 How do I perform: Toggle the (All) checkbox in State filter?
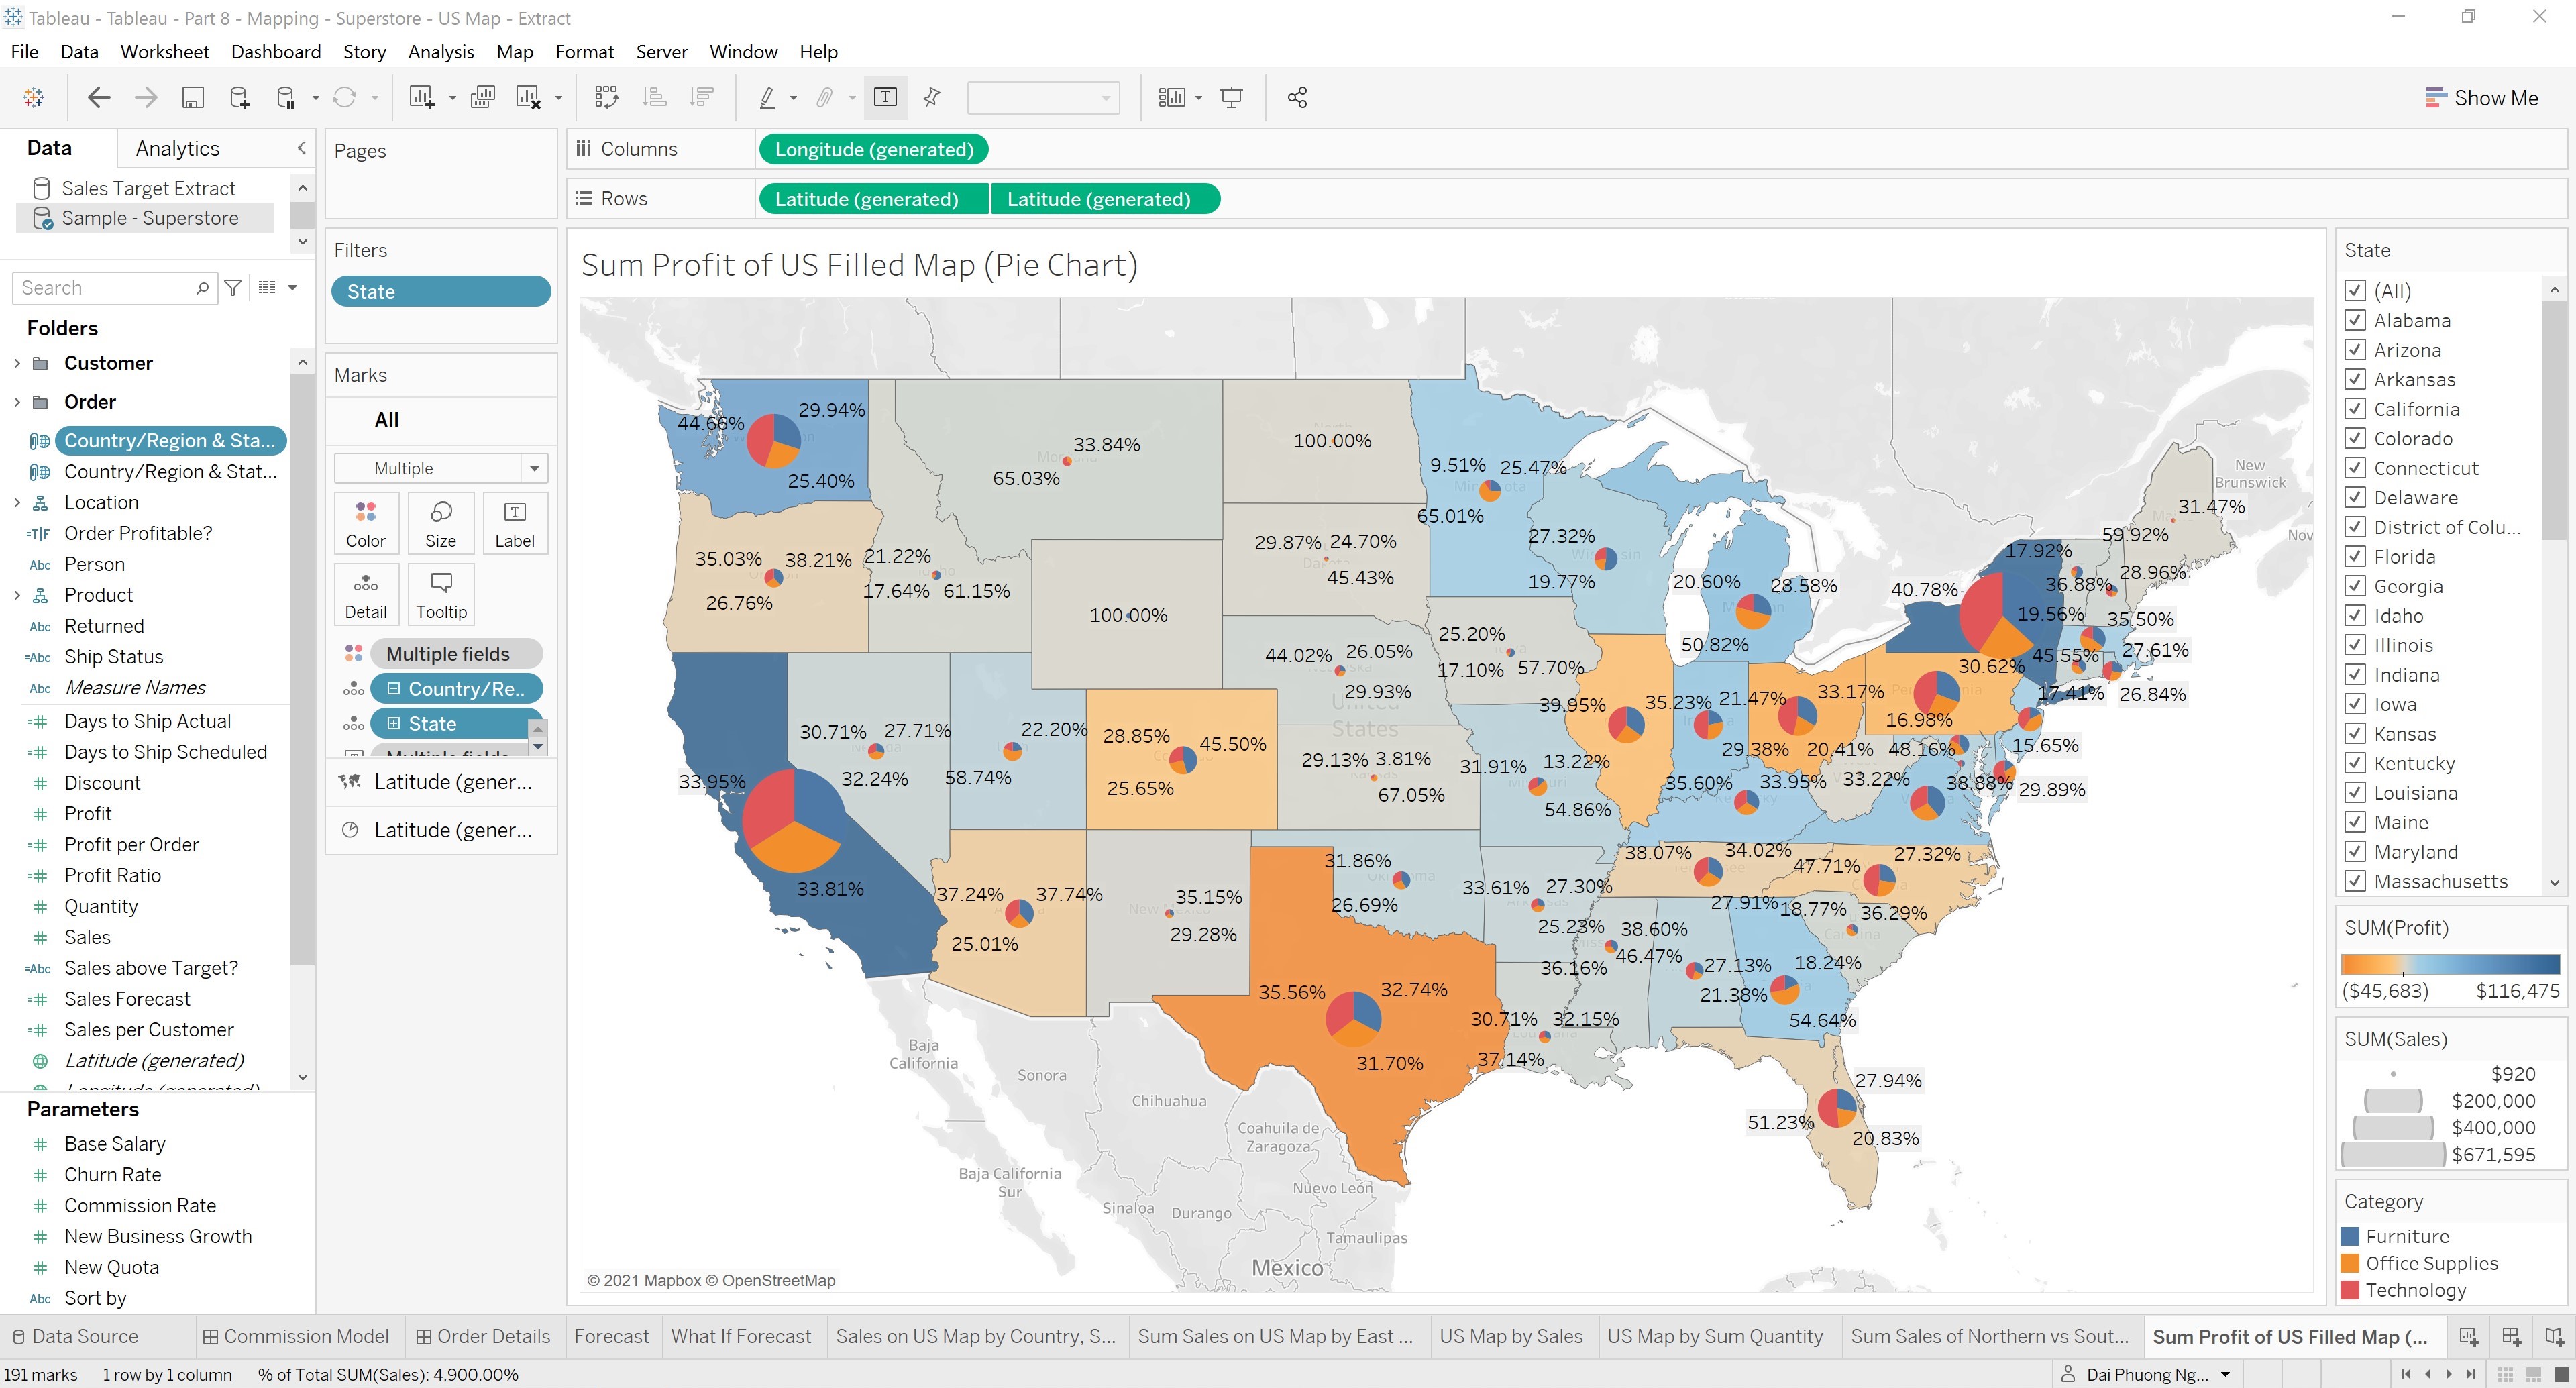pos(2356,291)
